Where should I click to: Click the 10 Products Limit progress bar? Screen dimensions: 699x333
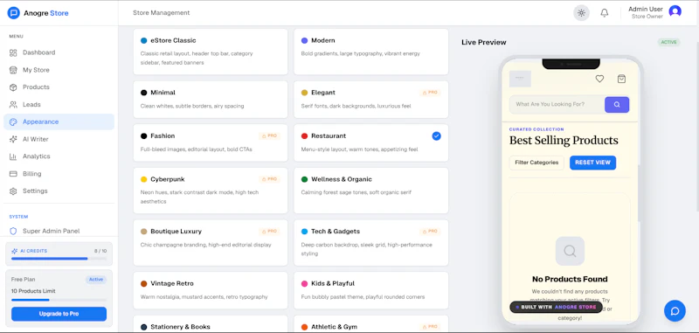(x=59, y=300)
